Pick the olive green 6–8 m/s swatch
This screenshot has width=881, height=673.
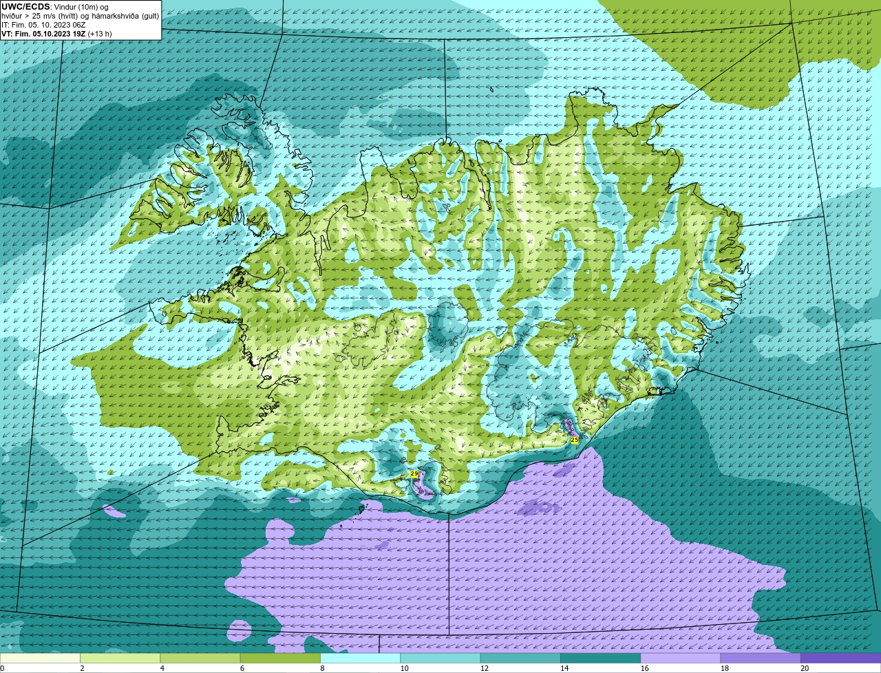(280, 659)
